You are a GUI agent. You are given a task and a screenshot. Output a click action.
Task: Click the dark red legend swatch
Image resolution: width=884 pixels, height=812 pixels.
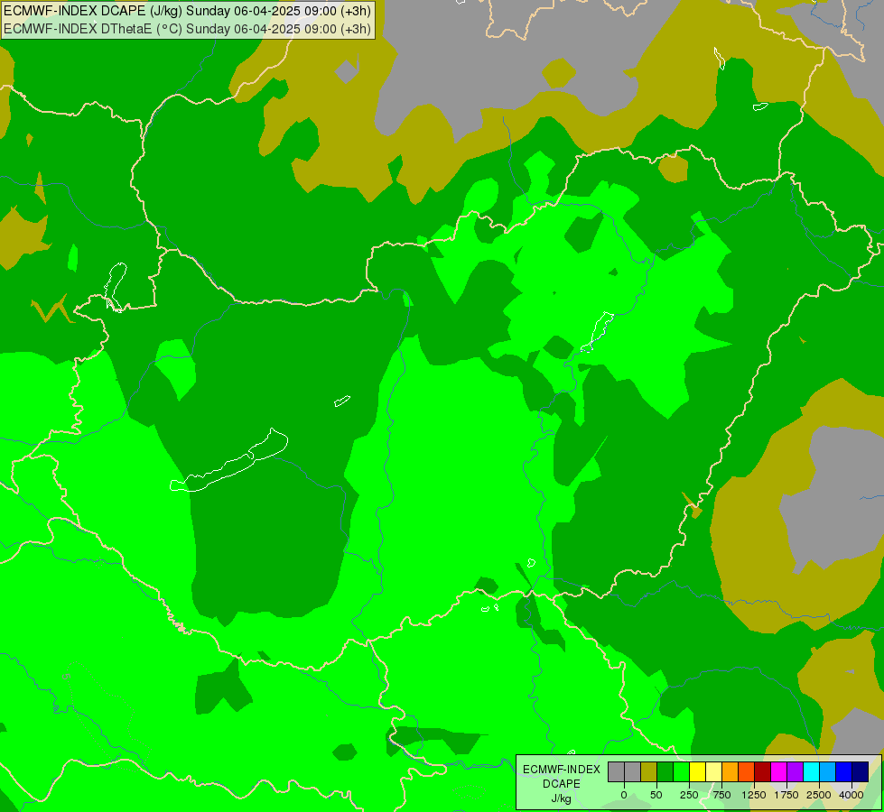coord(763,772)
